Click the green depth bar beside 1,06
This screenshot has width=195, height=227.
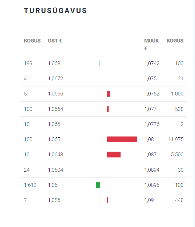[x=98, y=185]
